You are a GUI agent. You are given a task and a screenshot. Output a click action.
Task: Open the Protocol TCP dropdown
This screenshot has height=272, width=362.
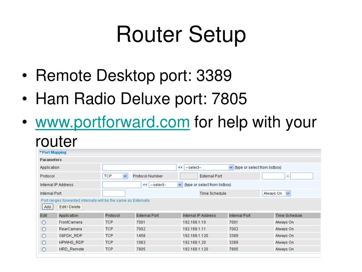coord(115,176)
